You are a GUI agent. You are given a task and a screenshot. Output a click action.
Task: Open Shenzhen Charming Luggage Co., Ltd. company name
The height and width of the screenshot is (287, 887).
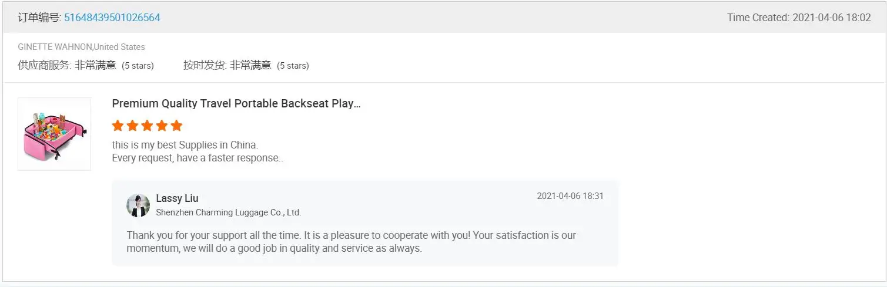click(x=228, y=212)
